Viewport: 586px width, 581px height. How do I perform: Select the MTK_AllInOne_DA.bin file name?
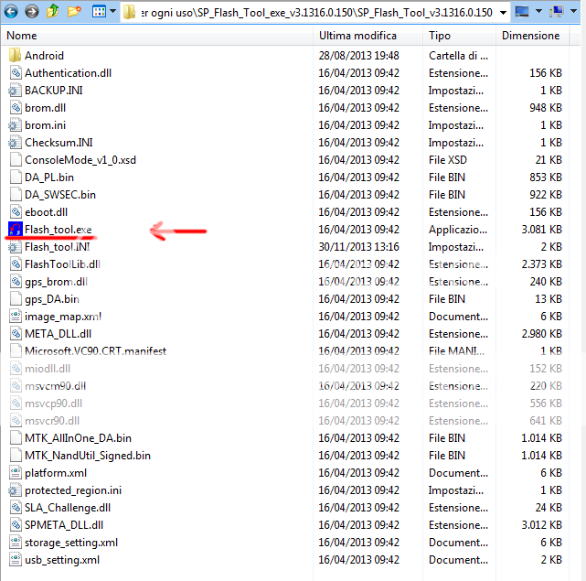pyautogui.click(x=78, y=438)
